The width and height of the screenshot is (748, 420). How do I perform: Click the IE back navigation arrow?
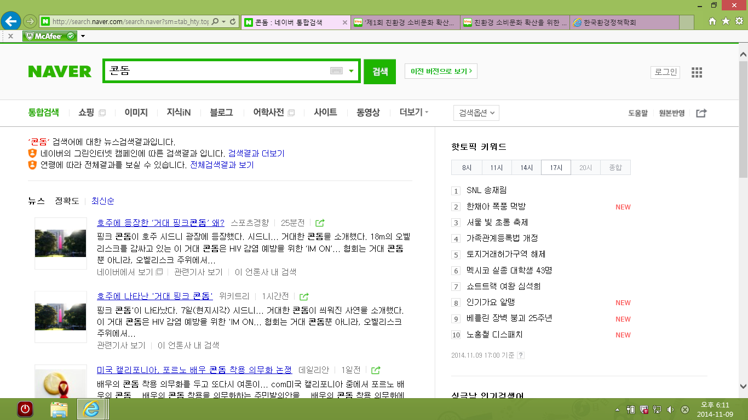(x=11, y=21)
